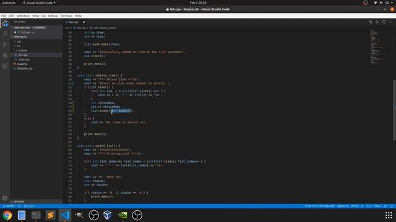Open the Go menu
This screenshot has width=396, height=222.
point(44,16)
